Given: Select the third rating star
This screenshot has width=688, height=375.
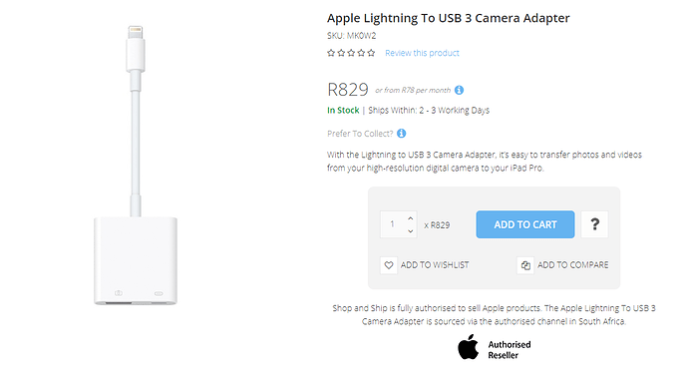Looking at the screenshot, I should pos(351,53).
